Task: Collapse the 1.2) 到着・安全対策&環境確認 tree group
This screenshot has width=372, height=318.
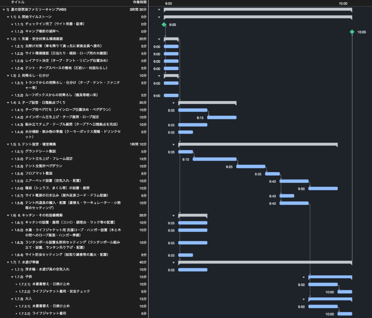Action: [x=8, y=39]
